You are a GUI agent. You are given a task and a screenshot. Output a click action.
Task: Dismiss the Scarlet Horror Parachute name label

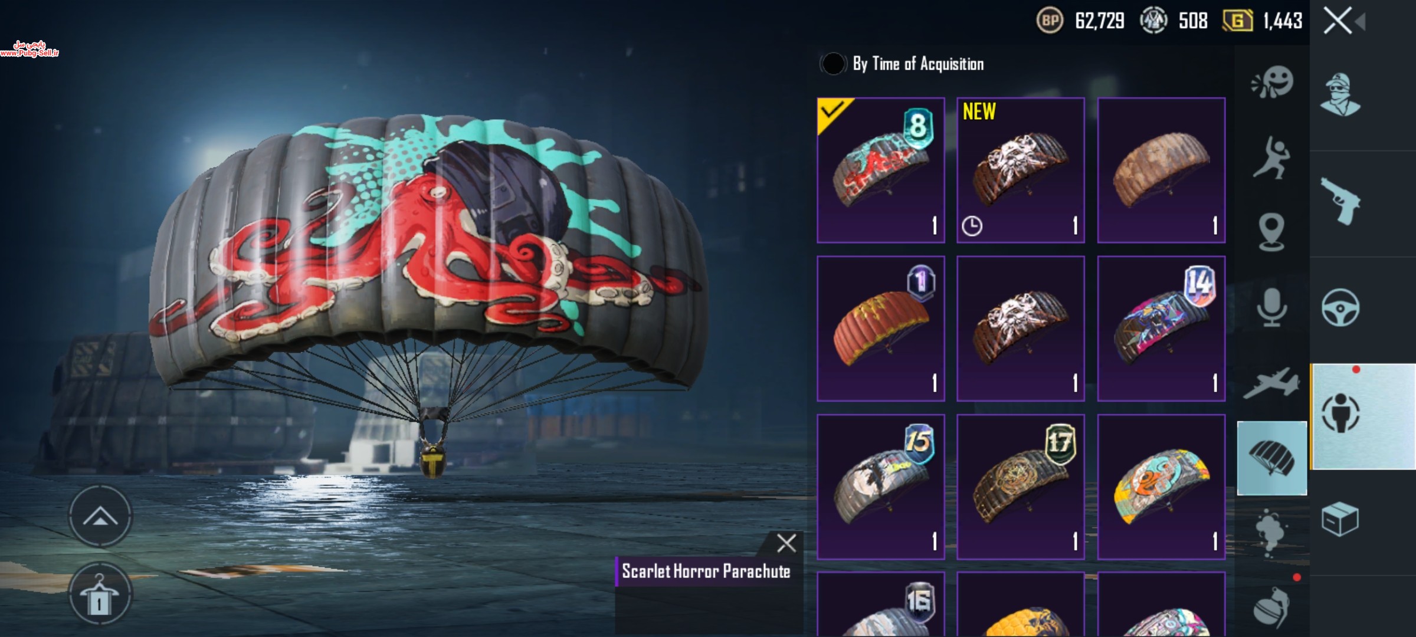[786, 543]
